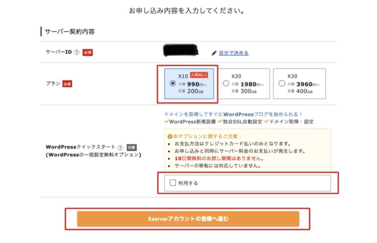Click the 必須 badge beside サーバーID
Screen dimensions: 377x243
(88, 52)
